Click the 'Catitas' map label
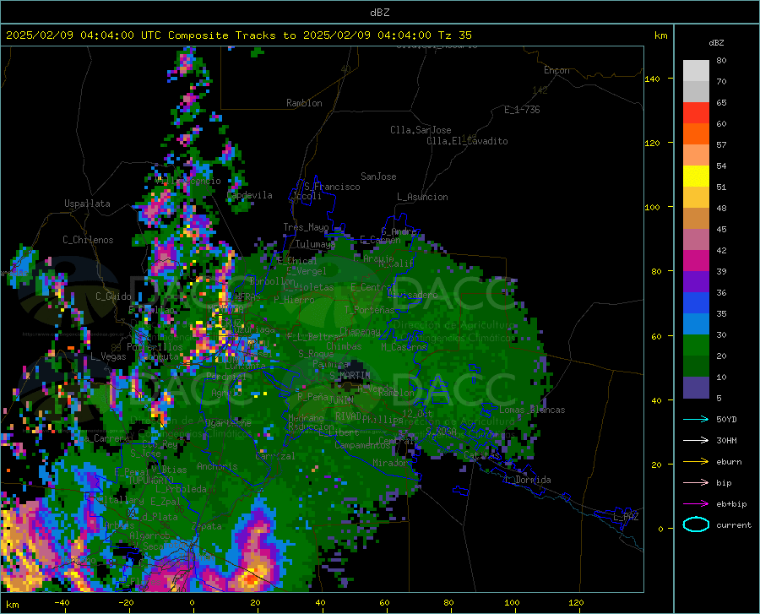The height and width of the screenshot is (614, 760). tap(481, 455)
